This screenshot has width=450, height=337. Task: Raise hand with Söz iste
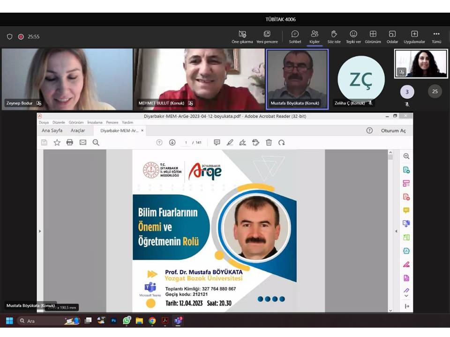334,37
